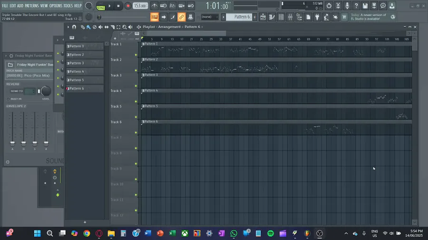Open the Channel rack from main toolbar
This screenshot has height=240, width=428.
click(x=281, y=17)
